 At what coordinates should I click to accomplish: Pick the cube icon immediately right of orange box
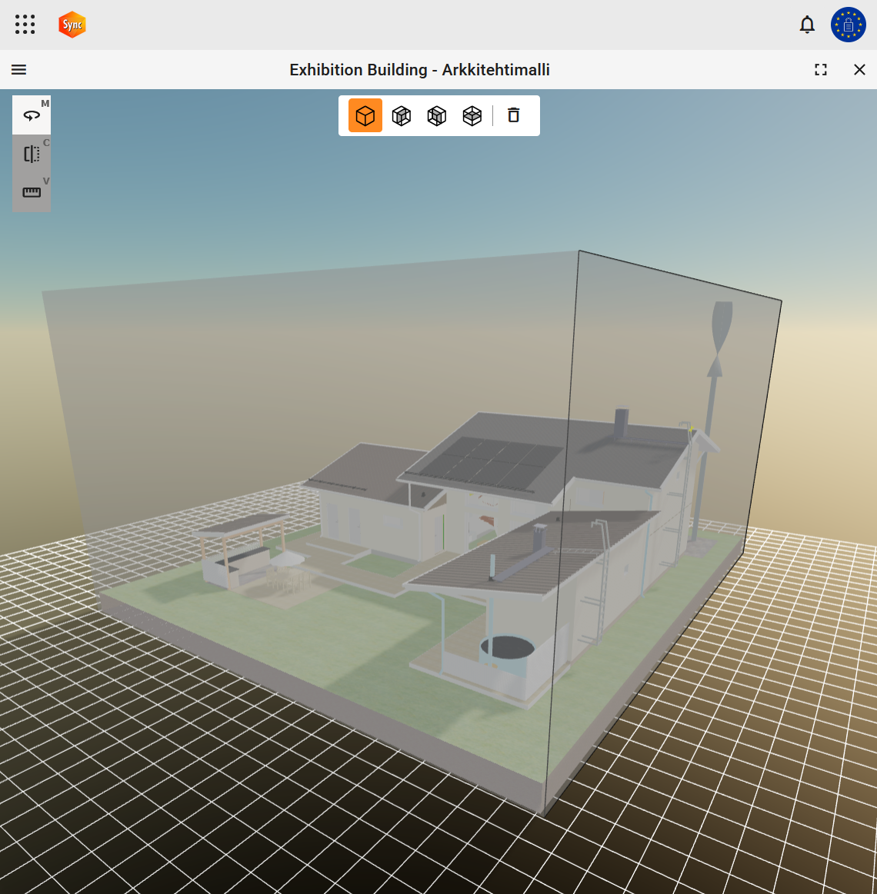click(x=402, y=115)
